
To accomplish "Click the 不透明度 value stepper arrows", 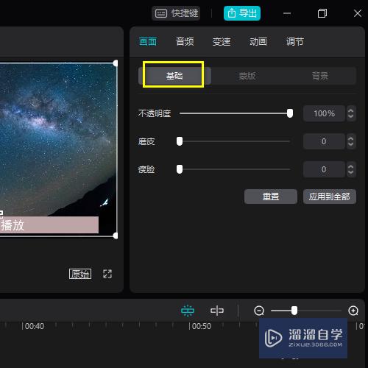I will click(351, 113).
